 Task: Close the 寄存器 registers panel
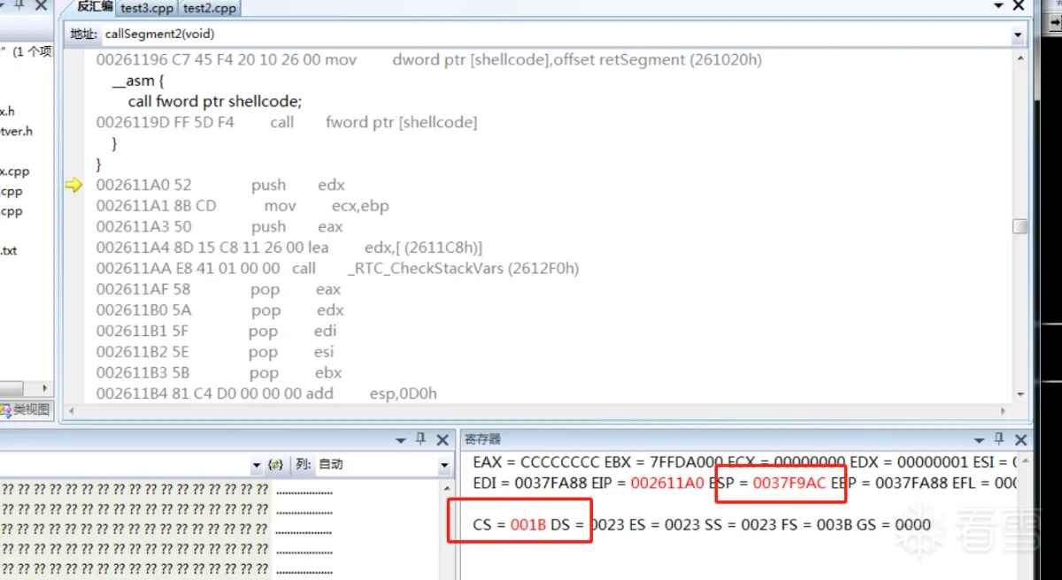click(x=1020, y=439)
